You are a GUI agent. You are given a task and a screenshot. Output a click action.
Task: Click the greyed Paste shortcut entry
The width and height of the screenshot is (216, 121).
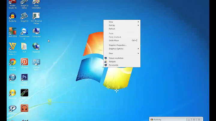122,37
